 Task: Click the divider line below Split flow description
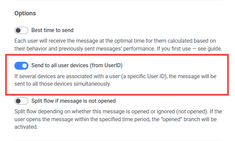118,140
